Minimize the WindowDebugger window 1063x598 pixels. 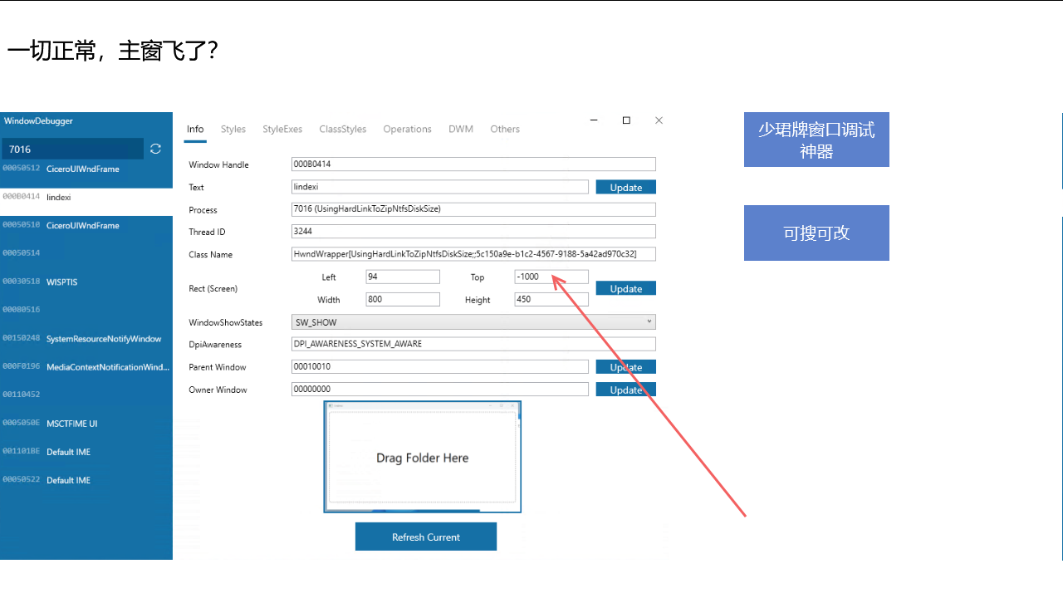pyautogui.click(x=595, y=120)
